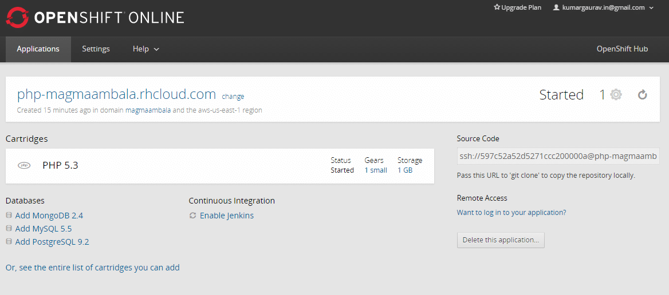Click the PHP 5.3 cartridge name
Screen dimensions: 669x295
tap(60, 166)
